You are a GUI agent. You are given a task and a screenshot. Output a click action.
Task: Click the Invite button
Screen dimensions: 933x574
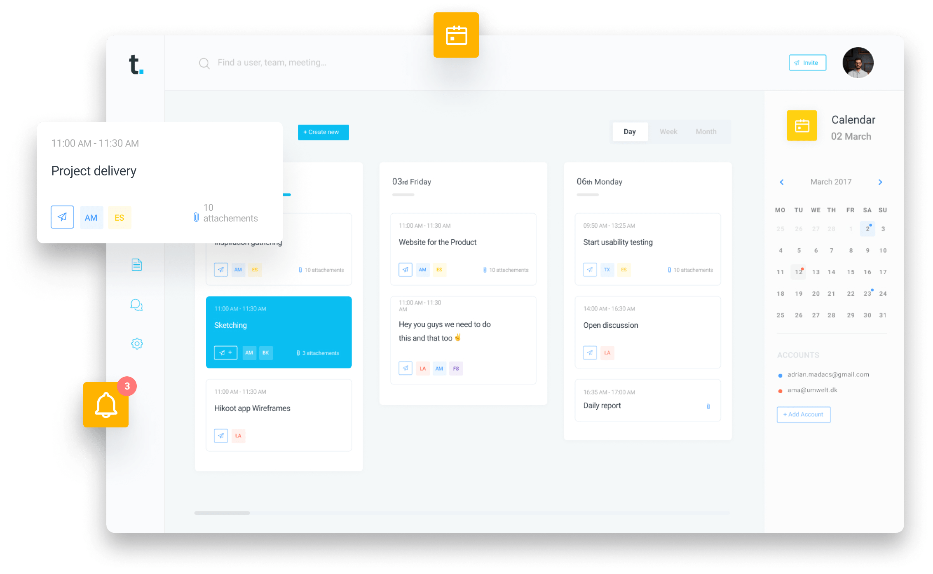point(807,63)
